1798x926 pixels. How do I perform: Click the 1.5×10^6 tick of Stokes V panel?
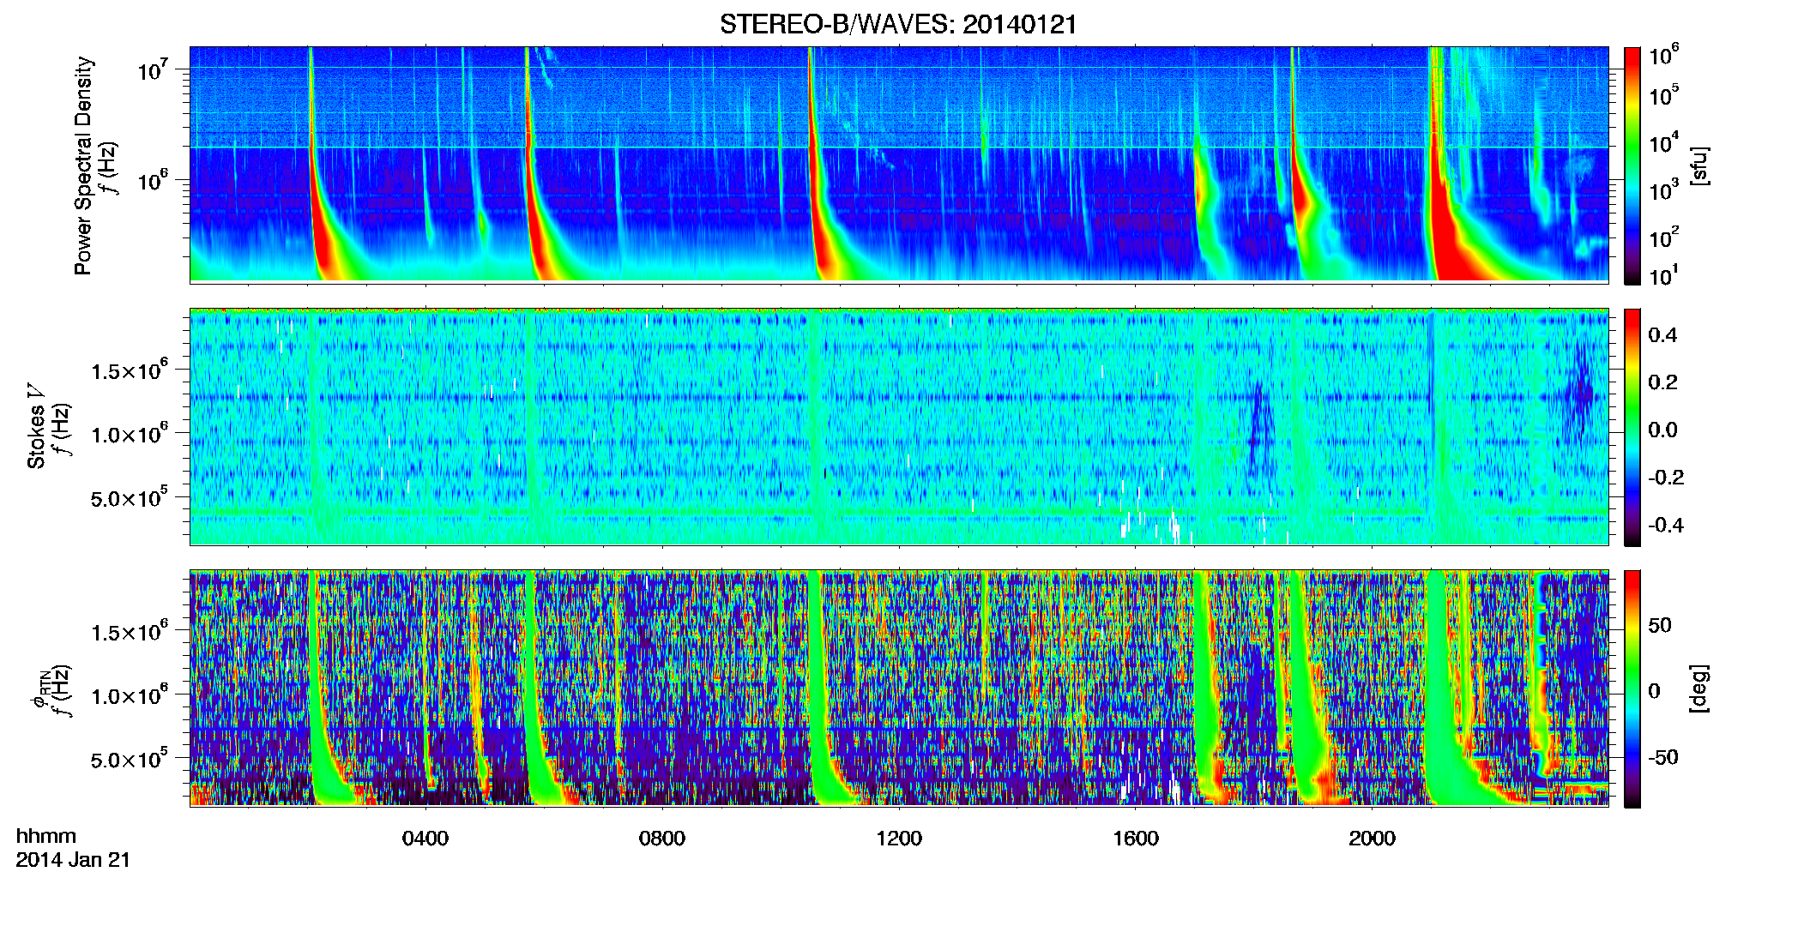pos(130,371)
